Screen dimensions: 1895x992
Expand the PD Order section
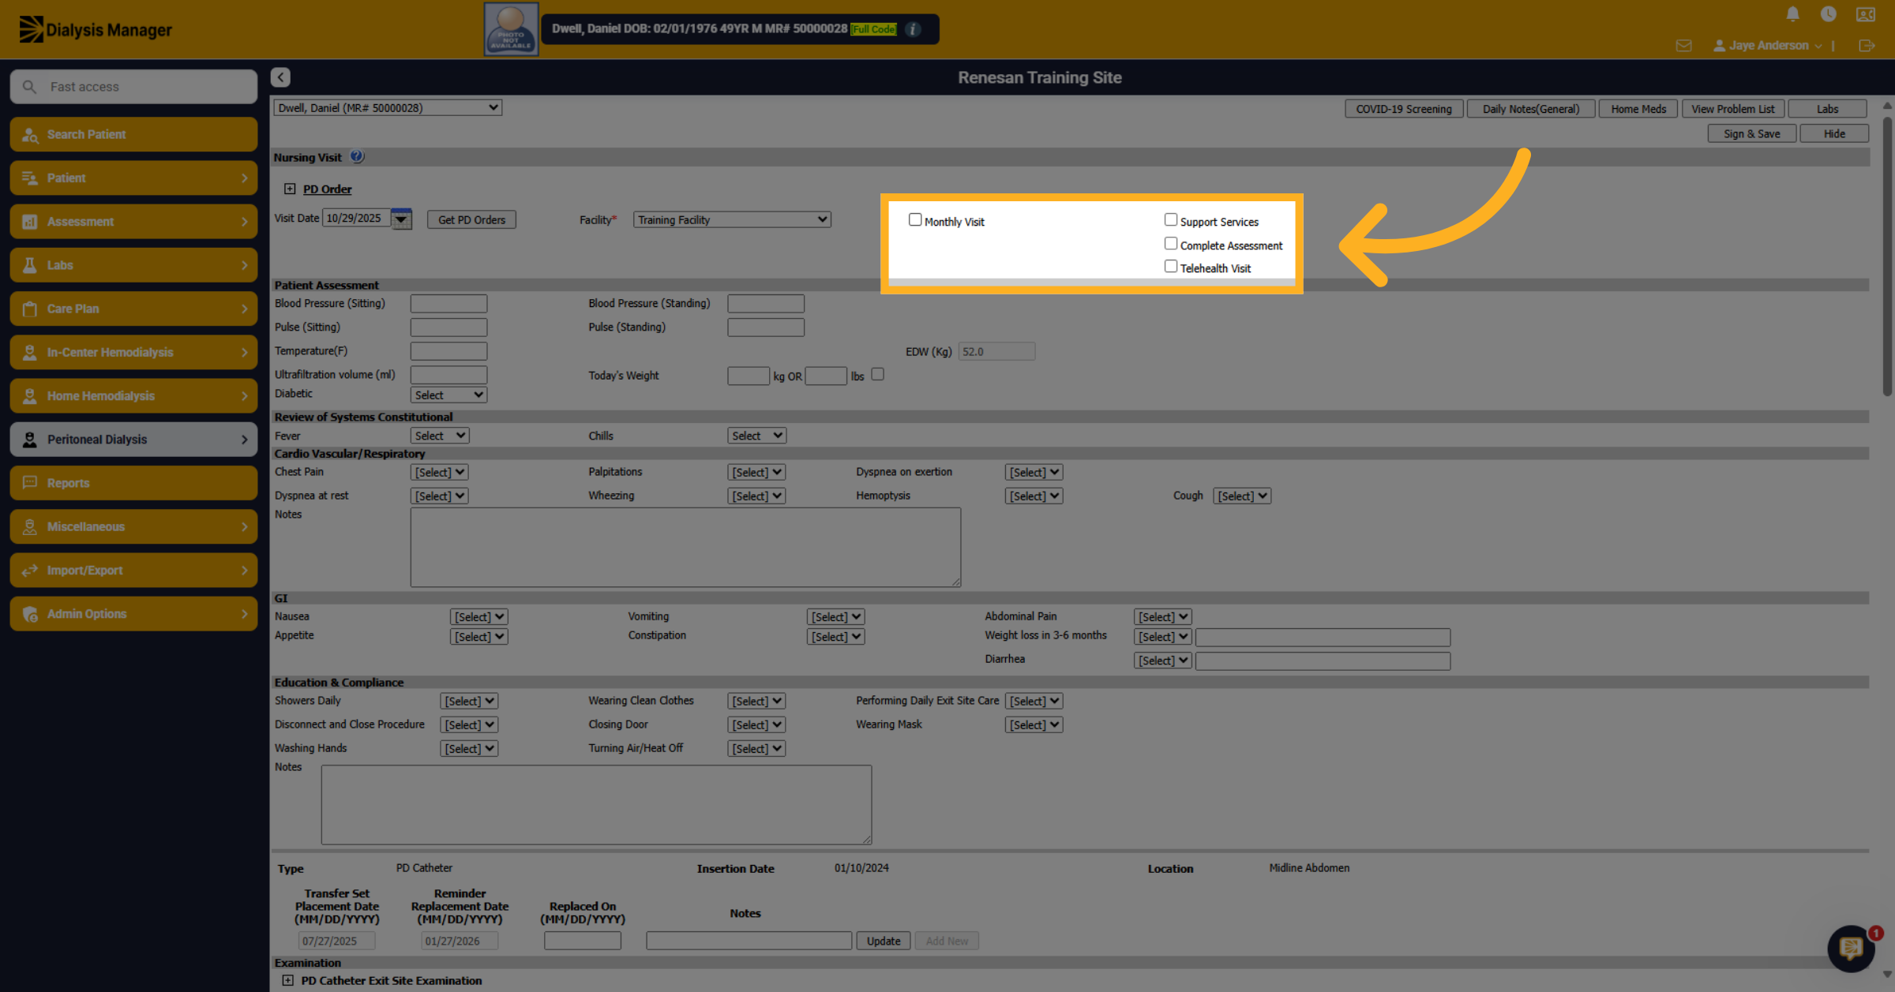pos(290,189)
